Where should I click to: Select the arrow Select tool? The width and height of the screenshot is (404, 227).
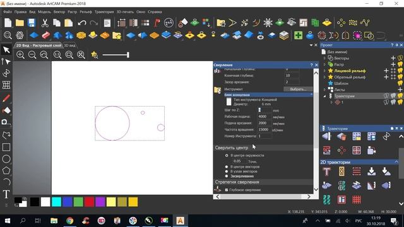6,49
